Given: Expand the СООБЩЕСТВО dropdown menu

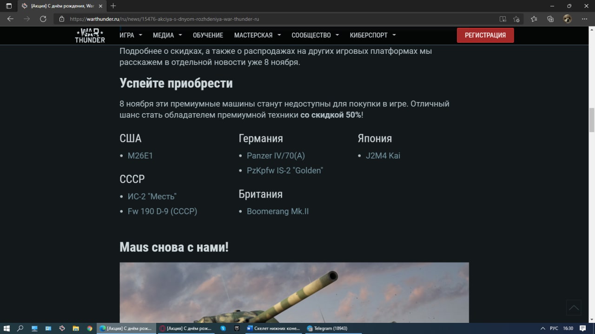Looking at the screenshot, I should 315,35.
